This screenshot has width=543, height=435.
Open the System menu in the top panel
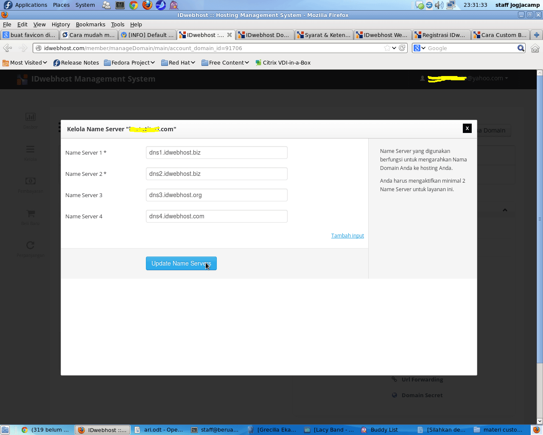point(85,5)
